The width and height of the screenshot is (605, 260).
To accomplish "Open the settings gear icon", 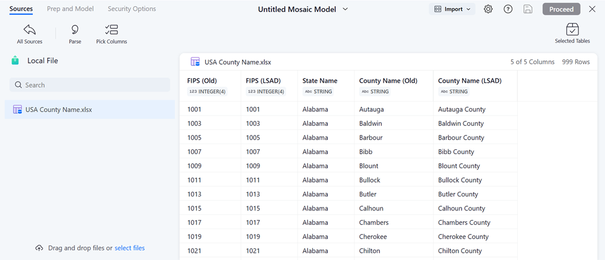I will [488, 9].
